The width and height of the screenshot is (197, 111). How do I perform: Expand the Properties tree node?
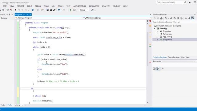click(157, 31)
